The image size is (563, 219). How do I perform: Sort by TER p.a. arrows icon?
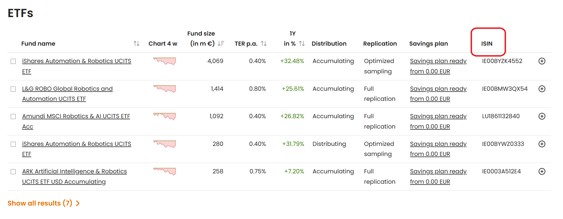pos(264,43)
